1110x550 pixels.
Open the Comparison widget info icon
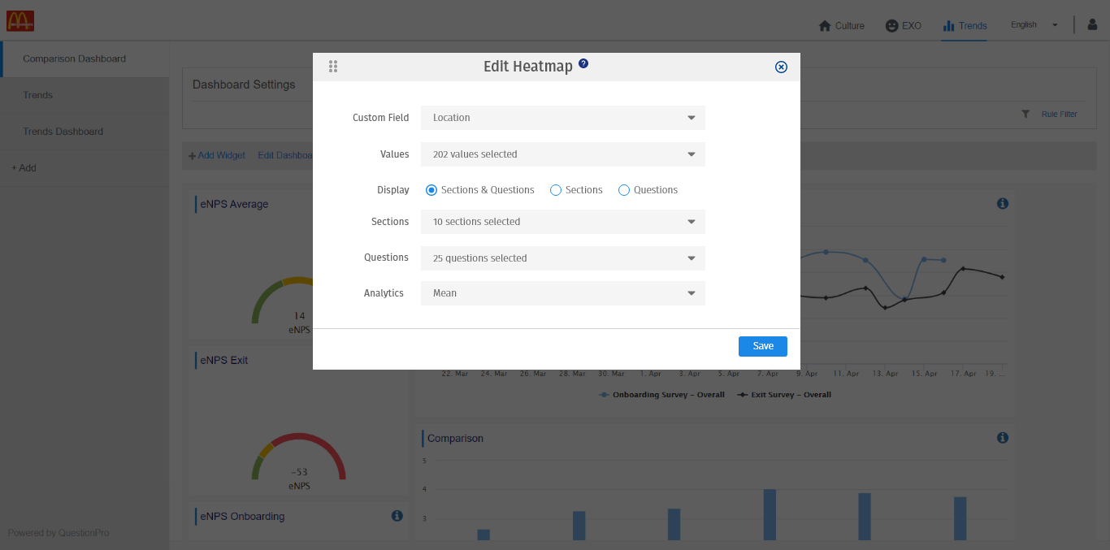click(x=1002, y=437)
